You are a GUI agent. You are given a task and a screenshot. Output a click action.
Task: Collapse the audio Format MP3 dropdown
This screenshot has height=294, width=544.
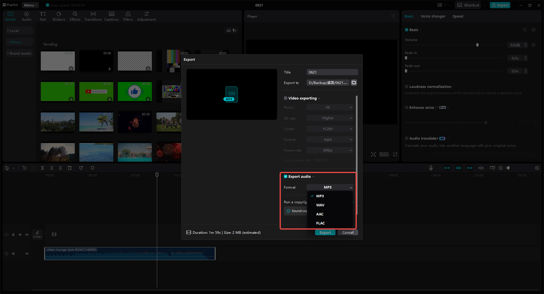click(330, 187)
